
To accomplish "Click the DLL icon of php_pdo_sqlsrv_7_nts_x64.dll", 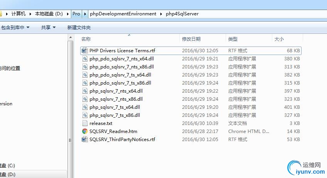I will 85,59.
